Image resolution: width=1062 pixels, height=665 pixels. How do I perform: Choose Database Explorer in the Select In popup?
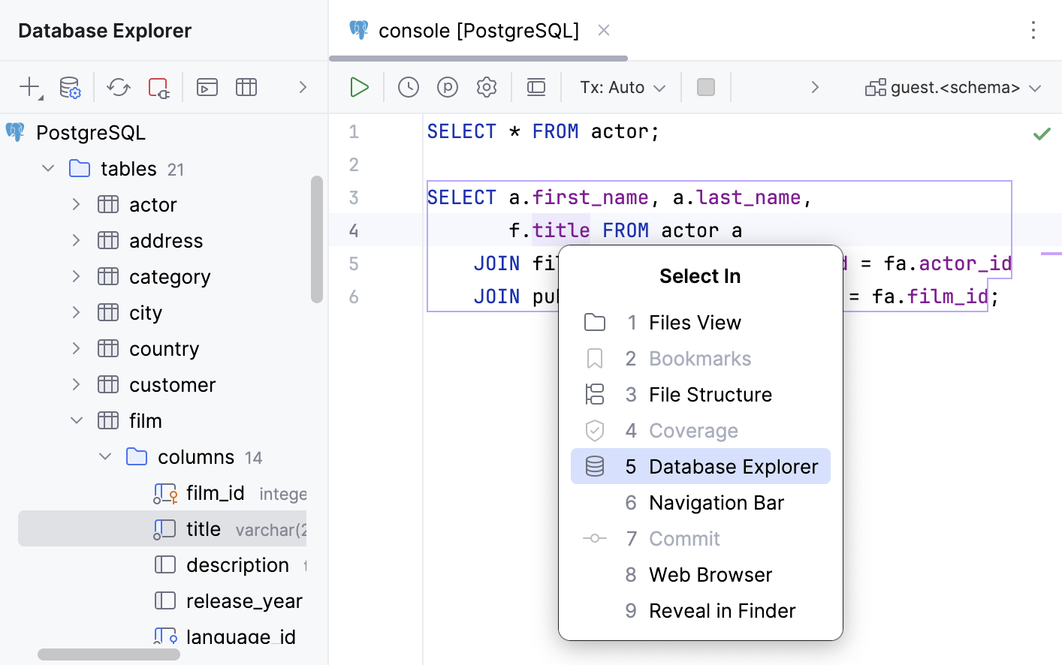click(x=700, y=466)
